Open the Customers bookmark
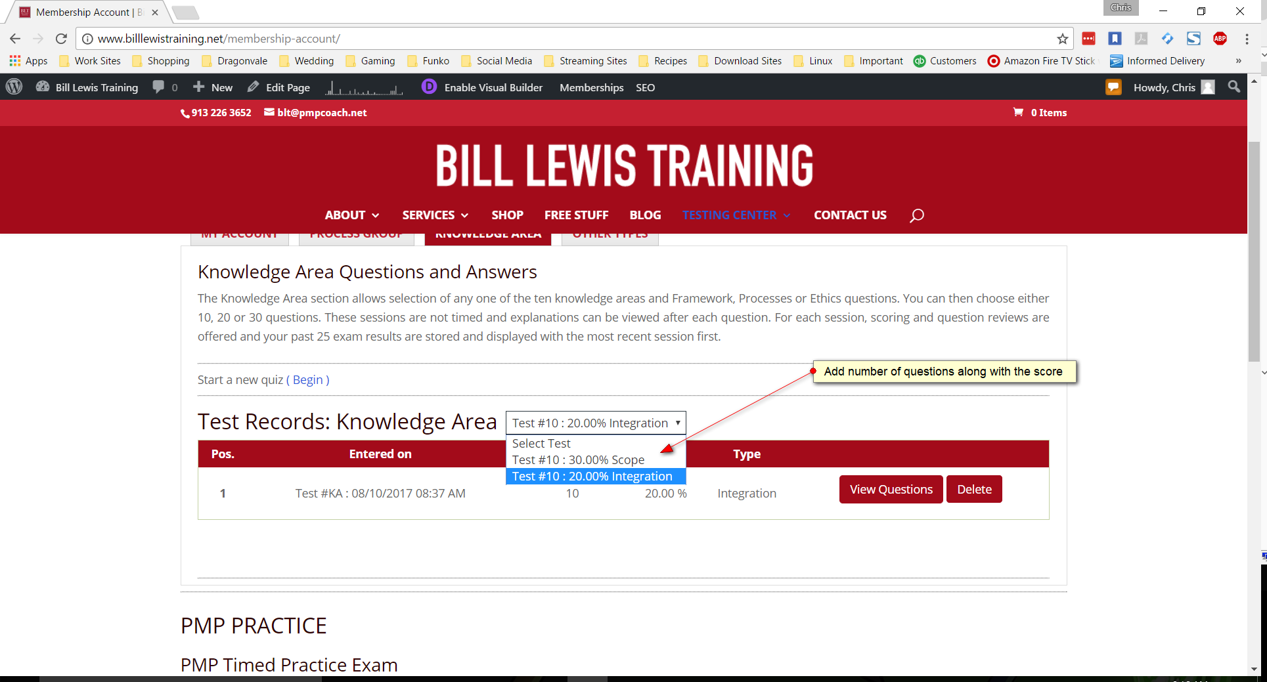This screenshot has height=682, width=1267. (945, 61)
